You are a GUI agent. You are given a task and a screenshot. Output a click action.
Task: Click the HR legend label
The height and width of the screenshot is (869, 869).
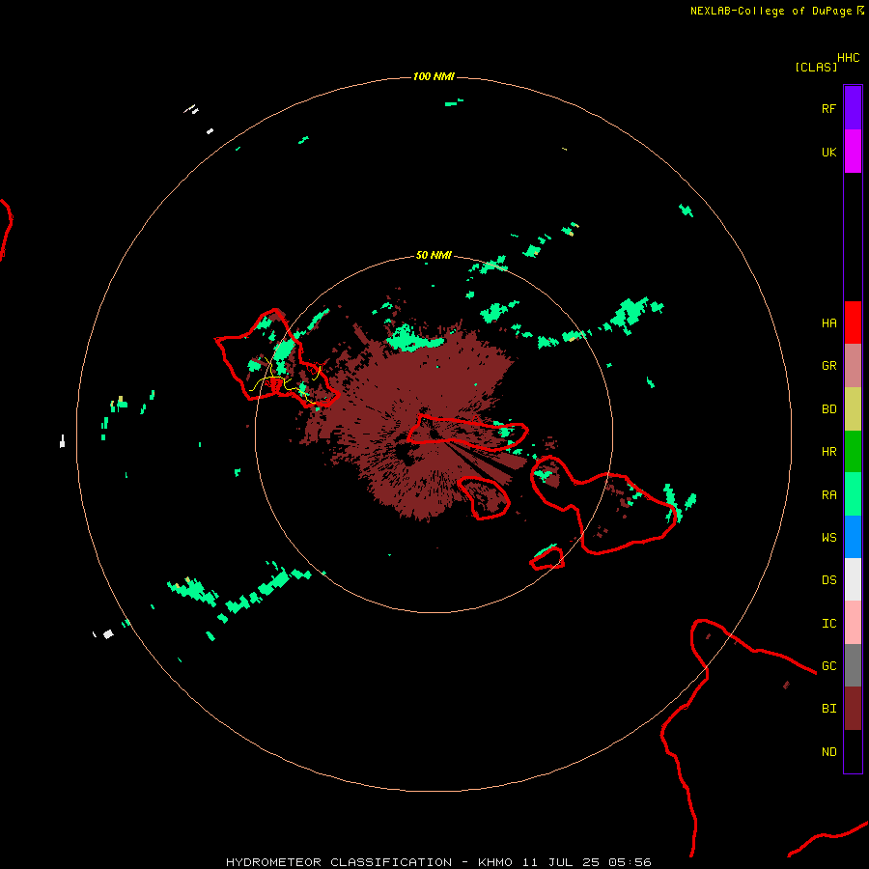[828, 452]
